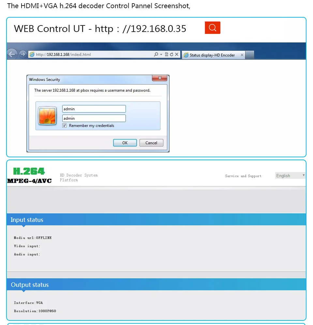Screen dimensions: 313x325
Task: Click the 'Resolution:1080P@60' text
Action: tap(35, 311)
